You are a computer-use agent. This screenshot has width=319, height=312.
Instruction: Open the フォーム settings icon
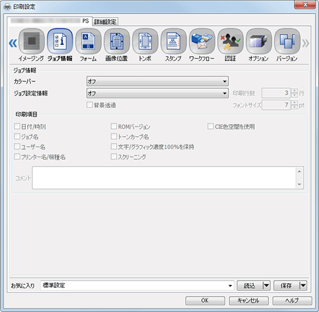tap(88, 41)
